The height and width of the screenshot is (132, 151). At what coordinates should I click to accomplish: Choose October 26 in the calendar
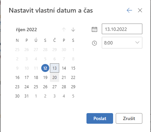(45, 87)
